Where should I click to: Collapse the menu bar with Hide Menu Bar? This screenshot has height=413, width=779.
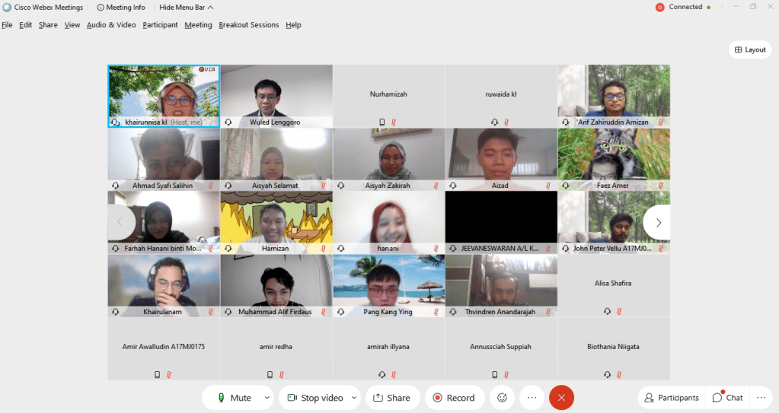pyautogui.click(x=186, y=8)
